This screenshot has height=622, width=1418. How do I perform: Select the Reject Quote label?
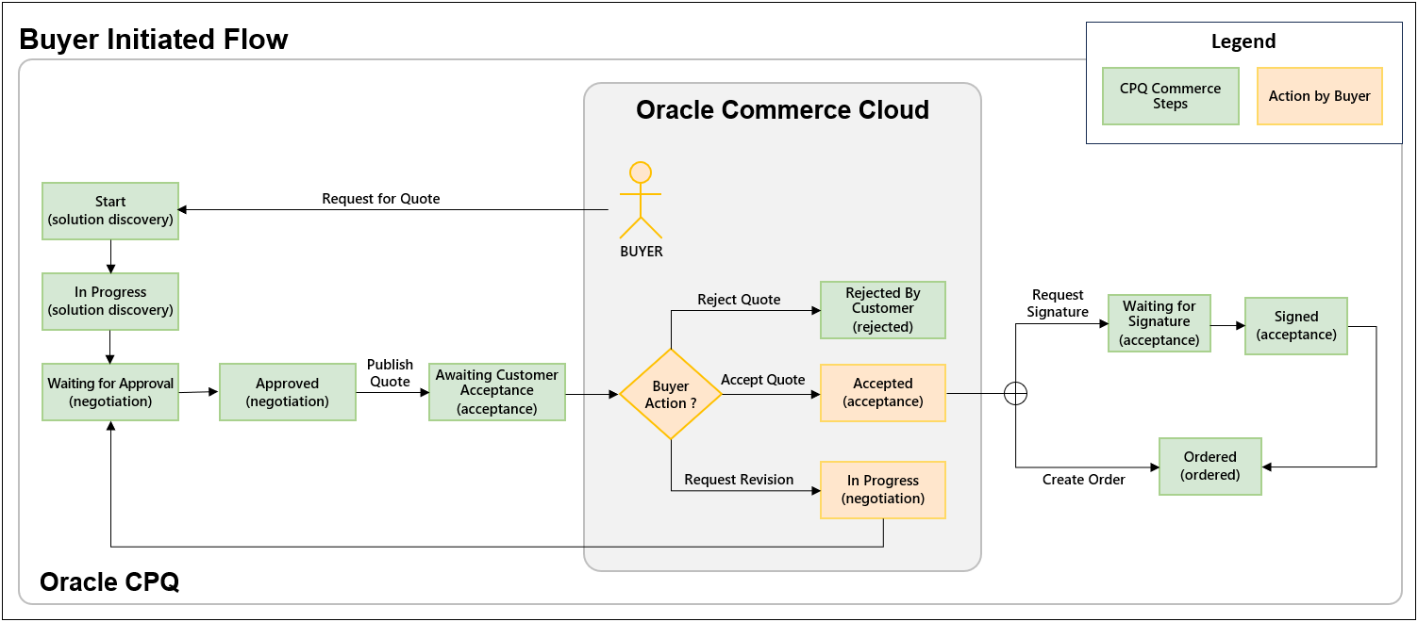(x=739, y=300)
